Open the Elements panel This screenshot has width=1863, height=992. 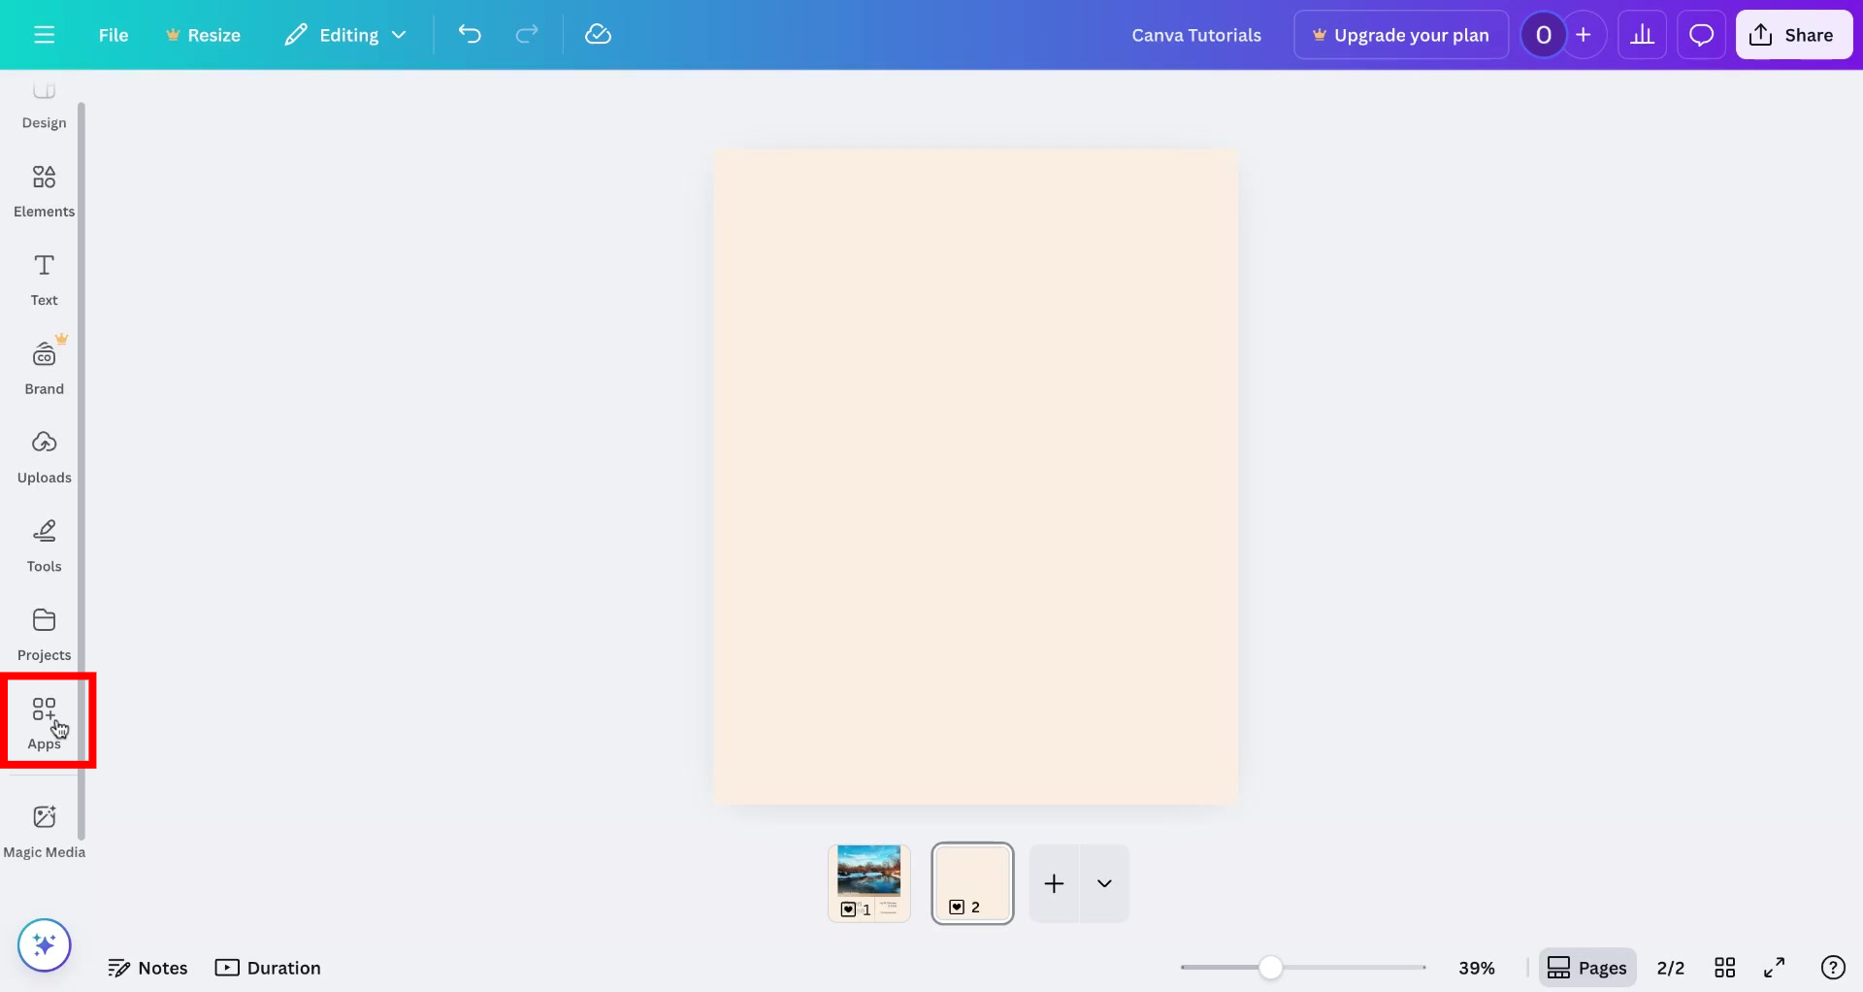(x=44, y=189)
